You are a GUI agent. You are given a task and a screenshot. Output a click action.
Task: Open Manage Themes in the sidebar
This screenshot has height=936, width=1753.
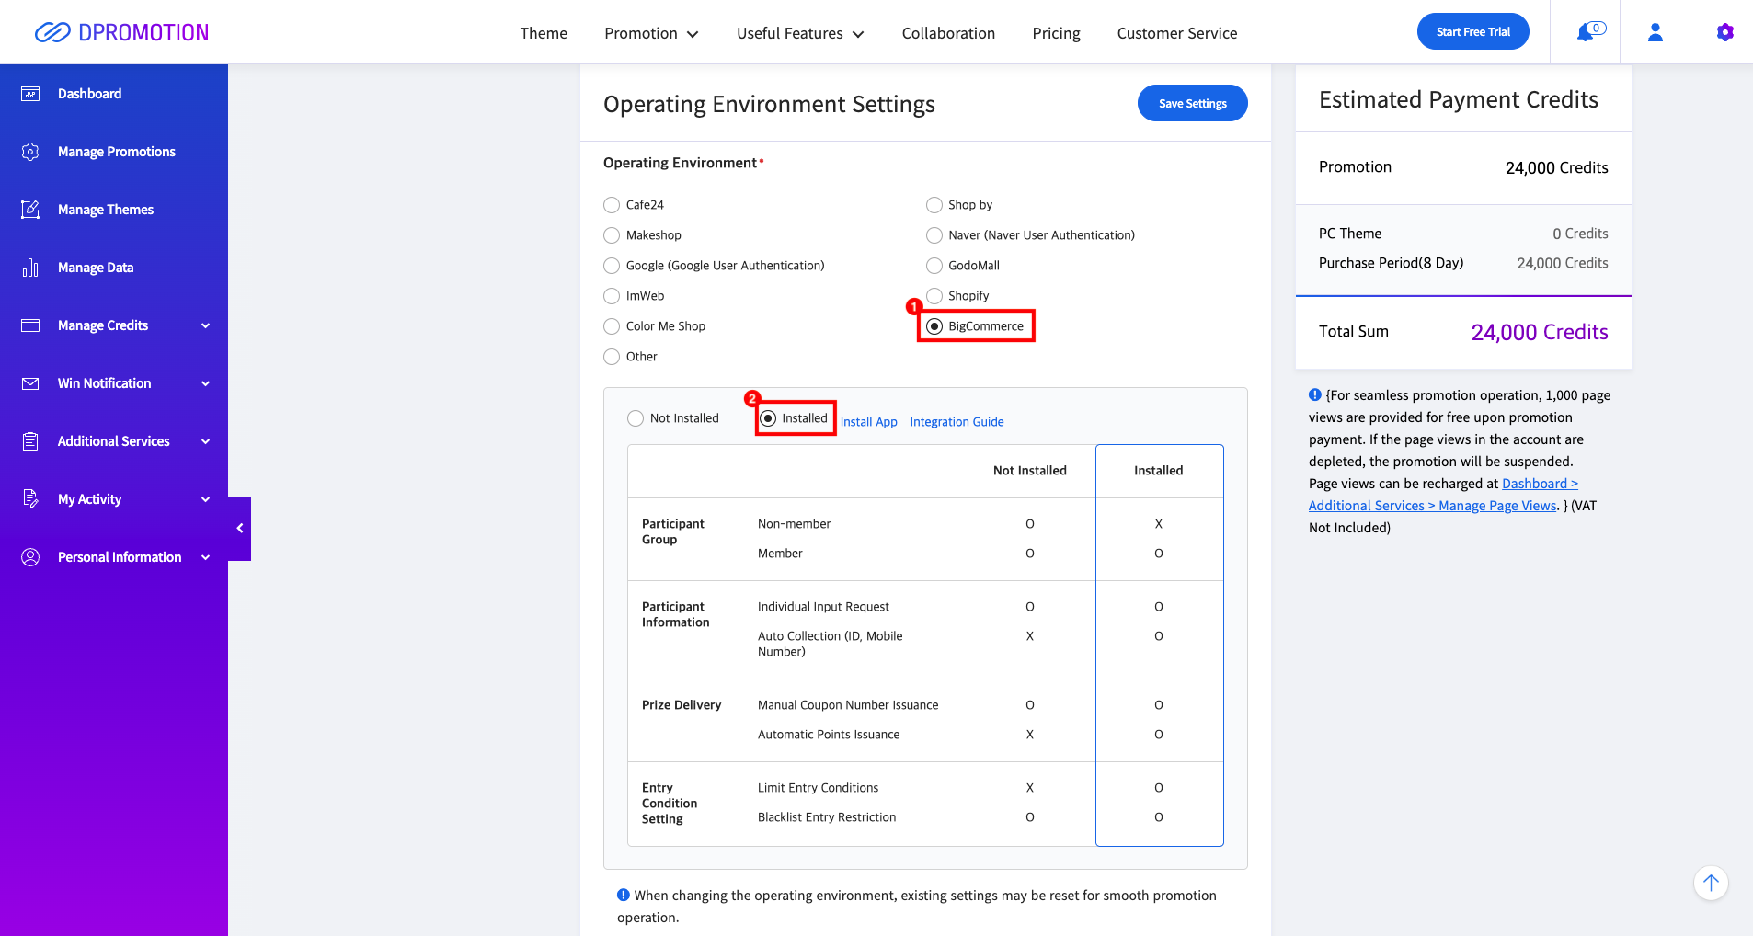[x=106, y=210]
